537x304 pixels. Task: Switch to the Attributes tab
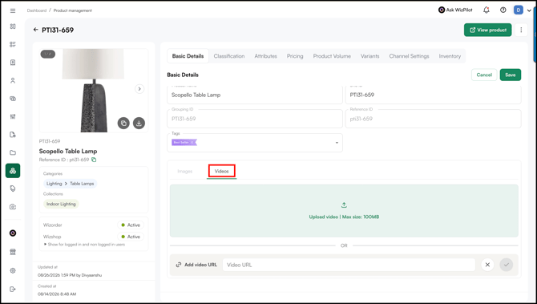coord(265,56)
